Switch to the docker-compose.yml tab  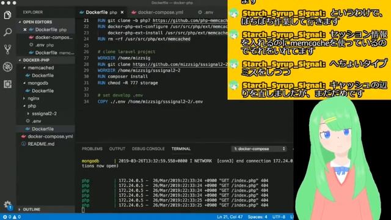[x=158, y=12]
